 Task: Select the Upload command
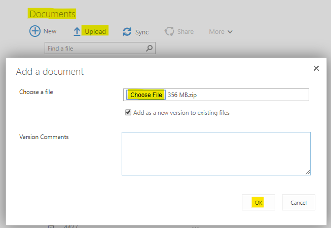coord(95,31)
